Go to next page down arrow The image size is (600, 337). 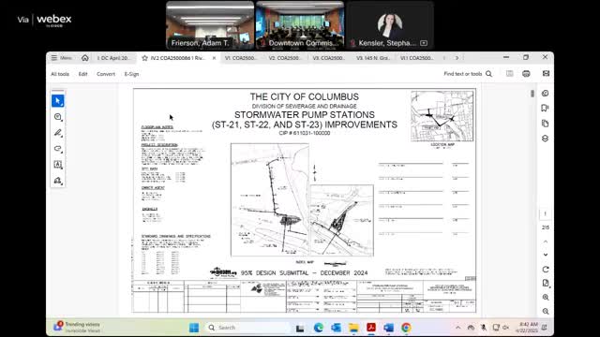(546, 255)
